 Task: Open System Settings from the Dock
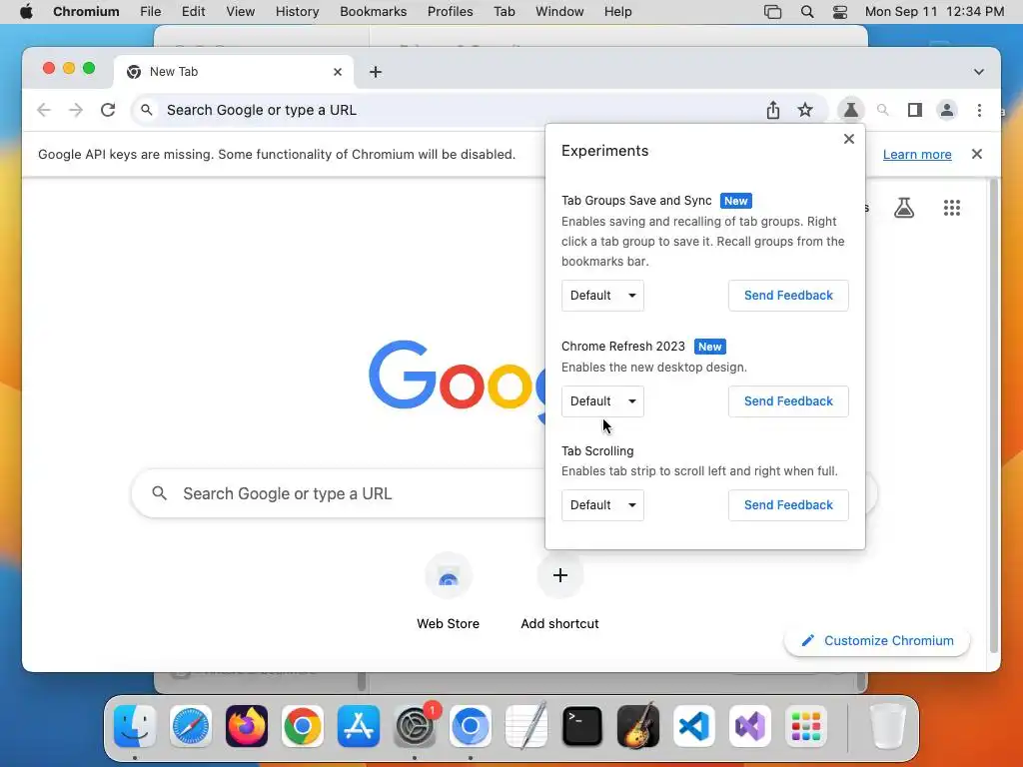click(415, 726)
